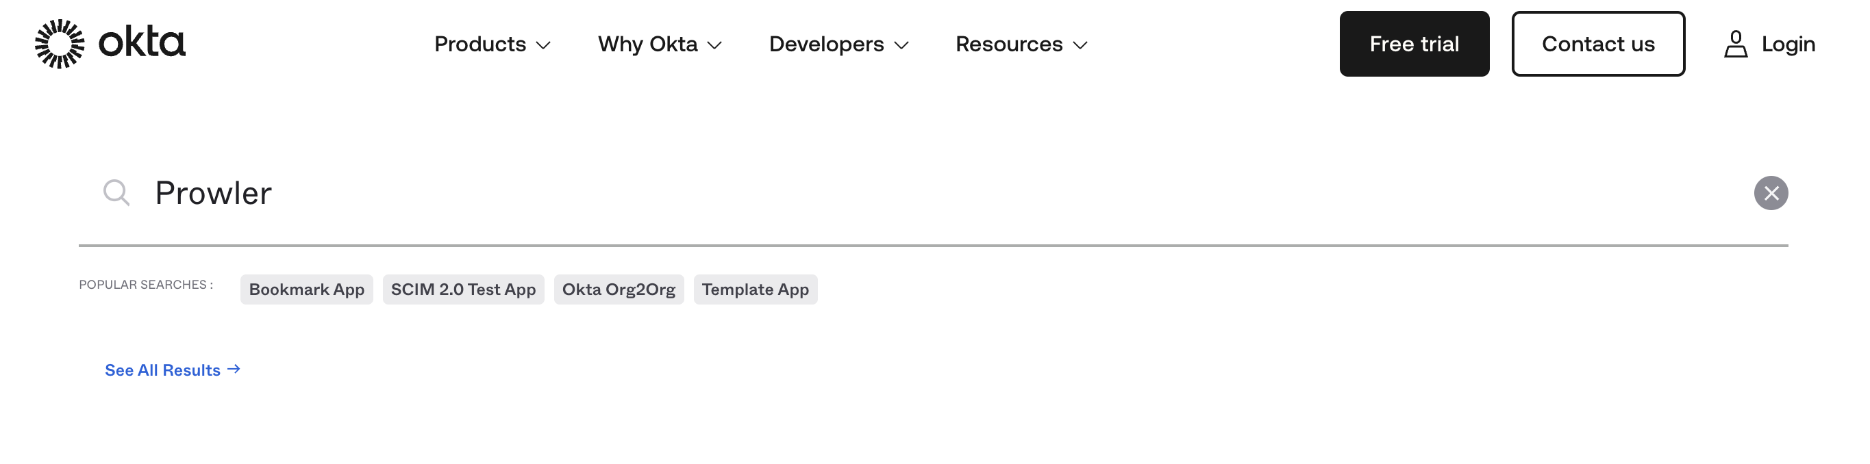Select the Okta Org2Org popular search

(x=619, y=289)
